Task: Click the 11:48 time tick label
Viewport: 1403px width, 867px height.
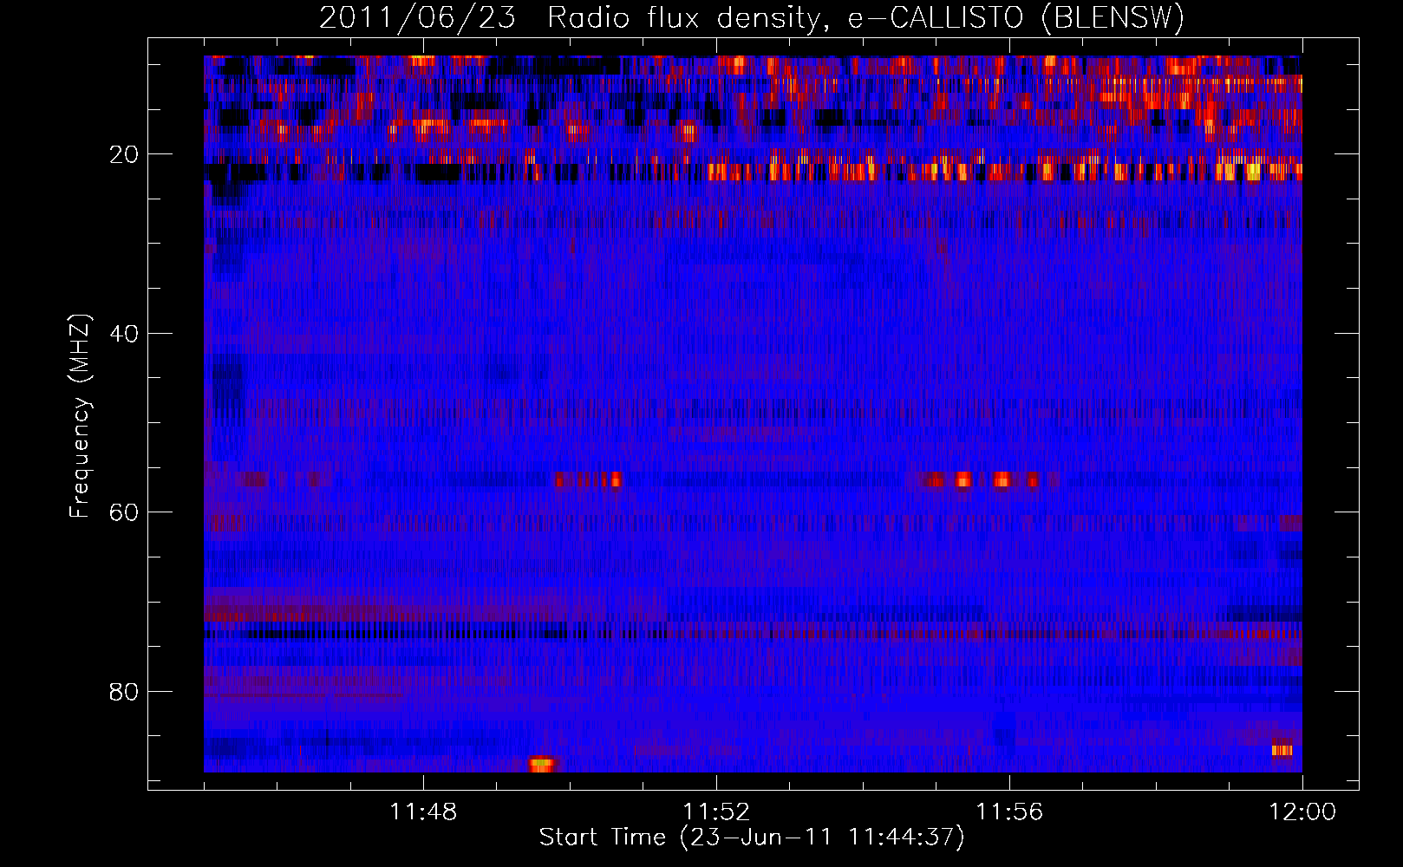Action: coord(423,812)
